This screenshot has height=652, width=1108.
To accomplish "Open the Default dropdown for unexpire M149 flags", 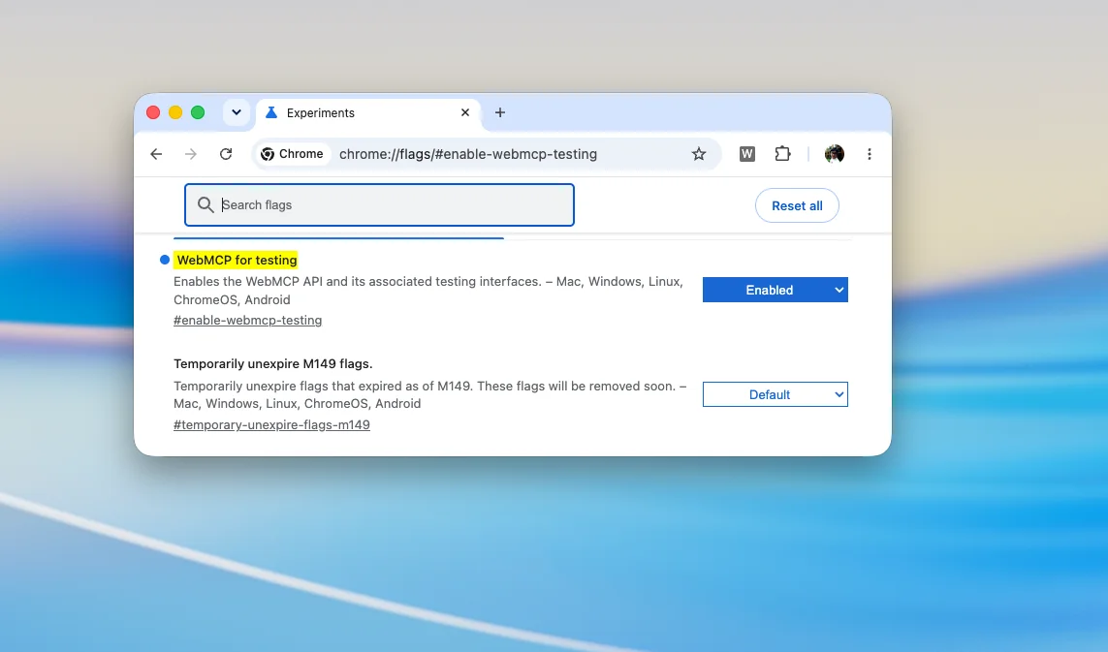I will (776, 394).
